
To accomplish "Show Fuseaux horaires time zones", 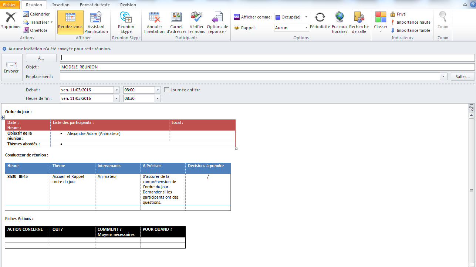I will tap(340, 22).
